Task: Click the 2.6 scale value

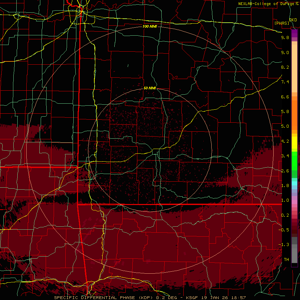Action: click(285, 171)
